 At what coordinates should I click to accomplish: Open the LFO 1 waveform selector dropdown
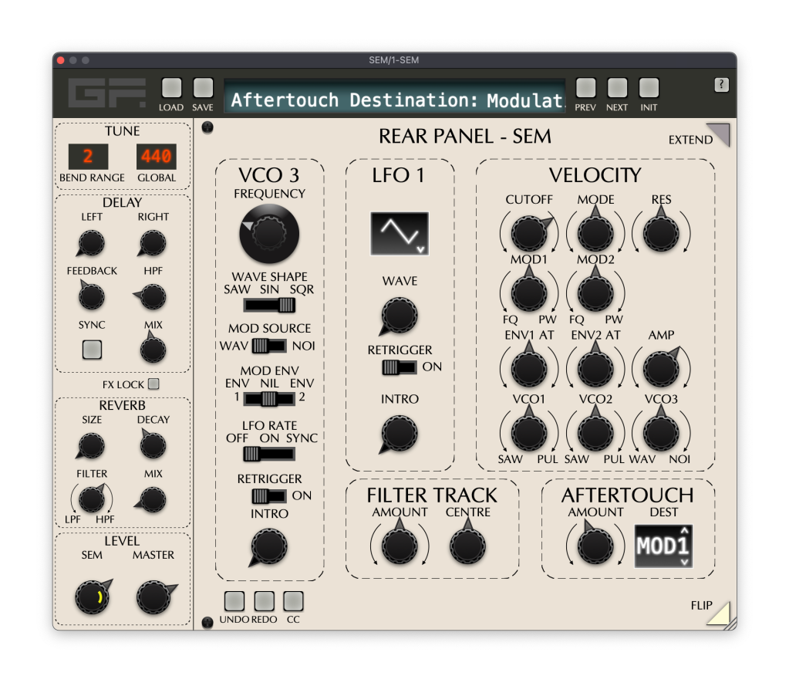coord(399,234)
